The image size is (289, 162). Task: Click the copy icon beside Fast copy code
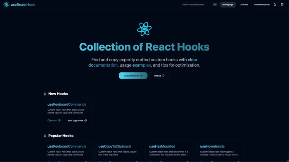coord(85,120)
